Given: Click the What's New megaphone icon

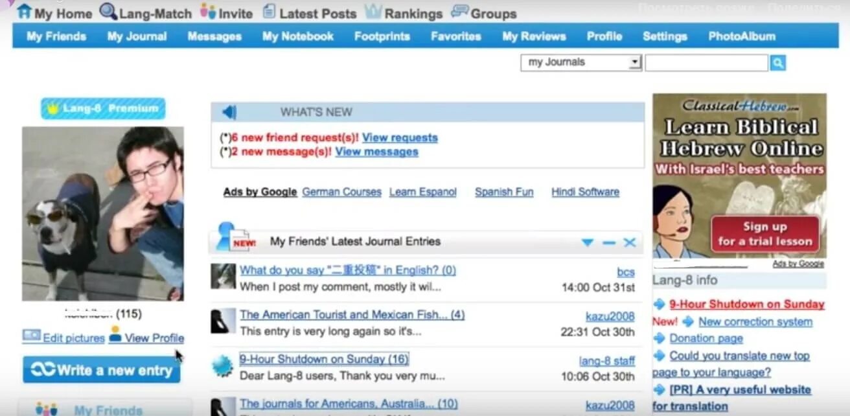Looking at the screenshot, I should pos(229,112).
